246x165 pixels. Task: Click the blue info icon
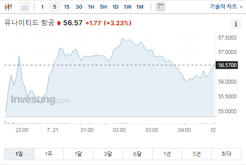236,24
